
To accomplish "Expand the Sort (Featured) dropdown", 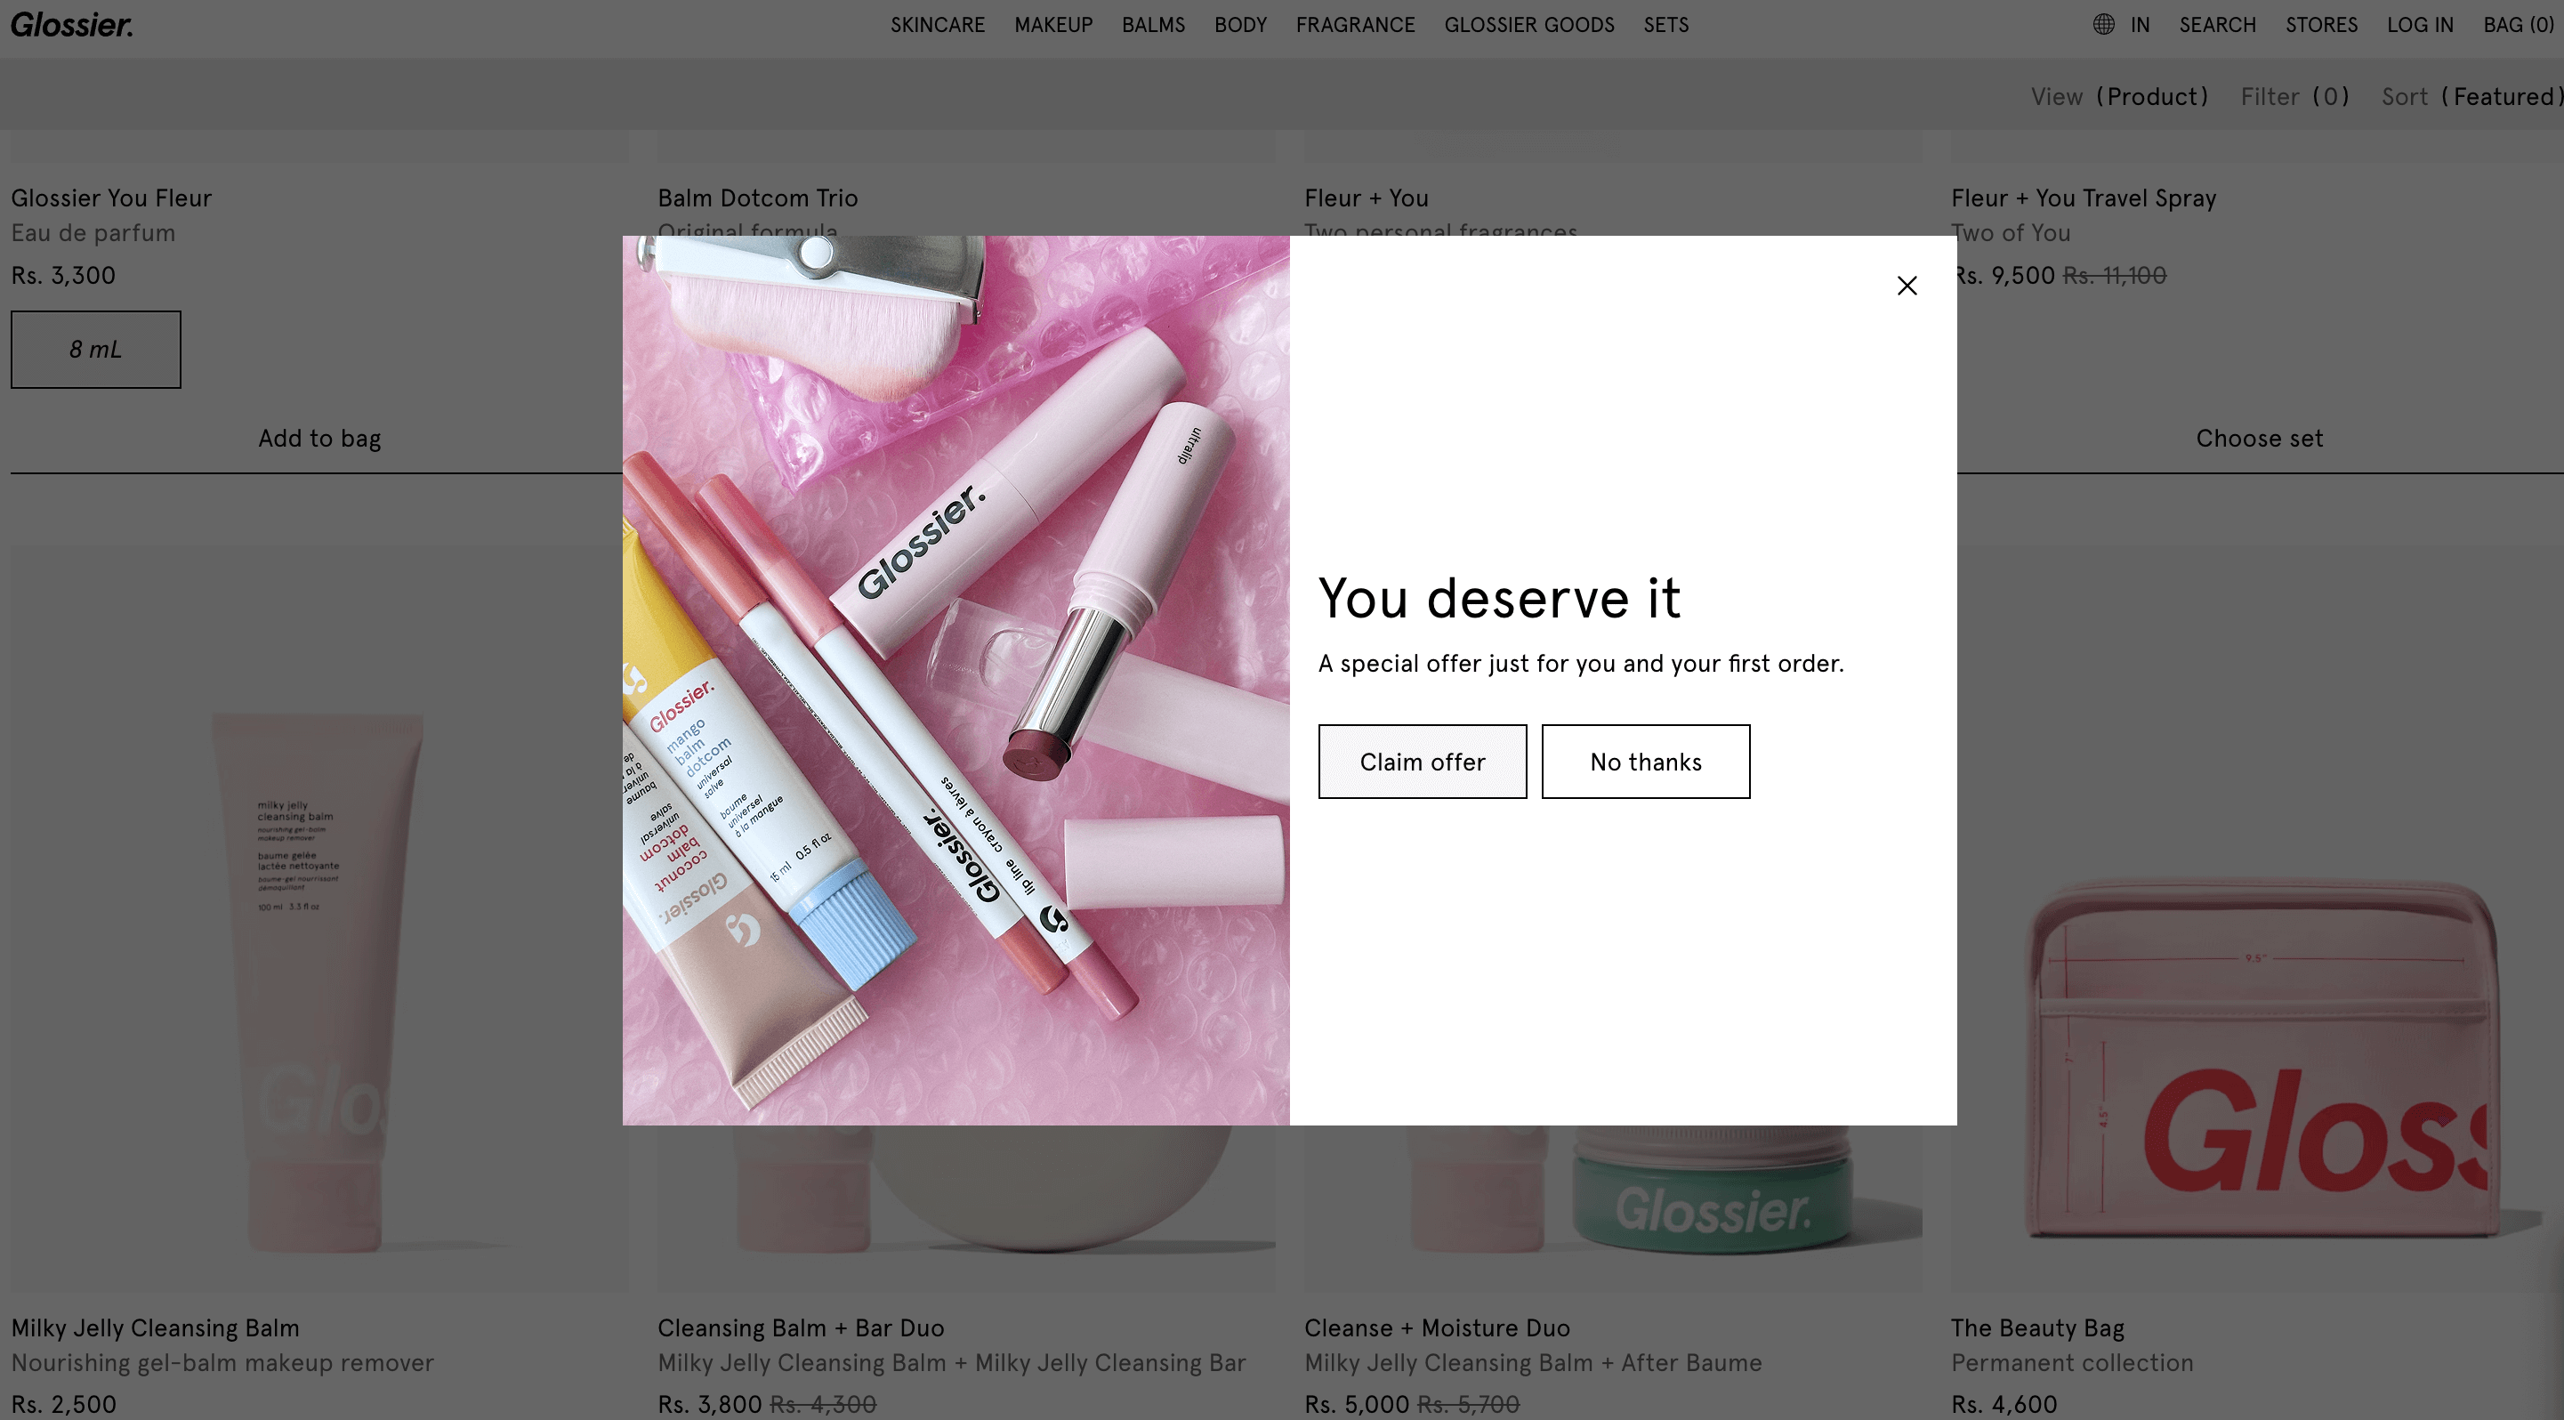I will coord(2471,96).
